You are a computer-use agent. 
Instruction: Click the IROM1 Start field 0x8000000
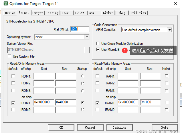pos(44,102)
